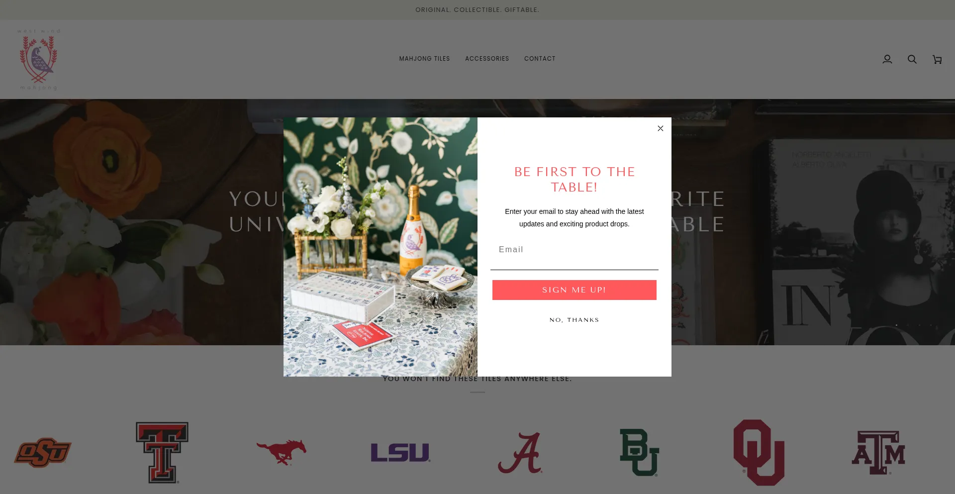Select the LSU logo
955x494 pixels.
click(400, 453)
